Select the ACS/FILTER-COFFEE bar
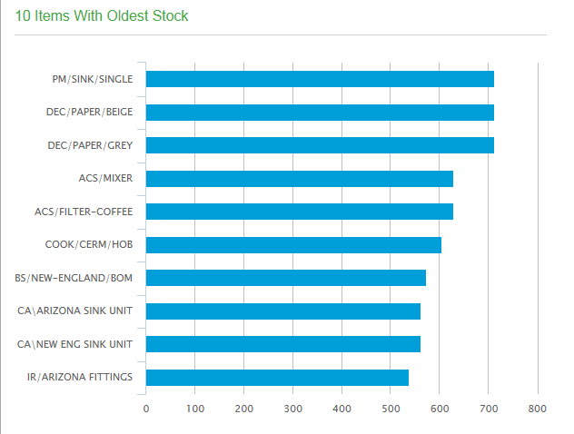 point(300,212)
